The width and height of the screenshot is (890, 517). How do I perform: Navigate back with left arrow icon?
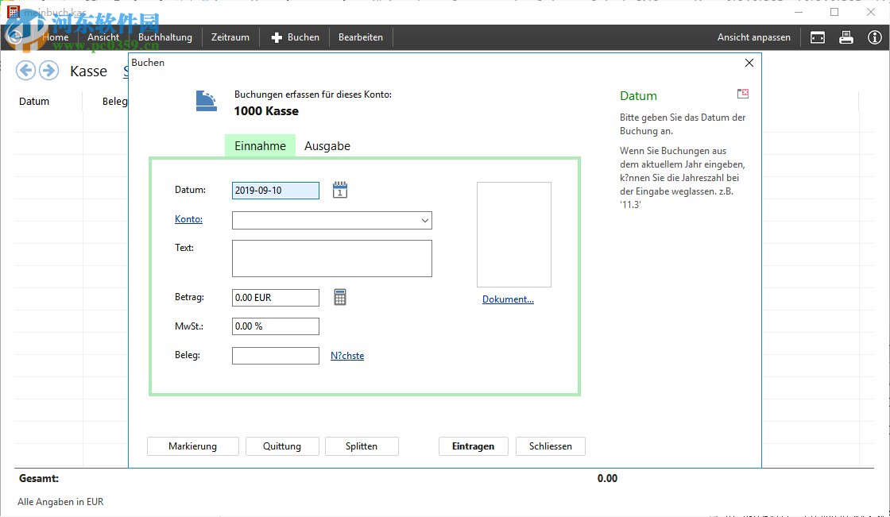tap(26, 71)
